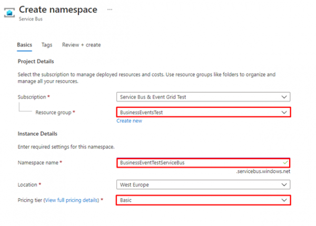Click the Namespace name field label
Viewport: 316px width, 226px height.
[38, 163]
